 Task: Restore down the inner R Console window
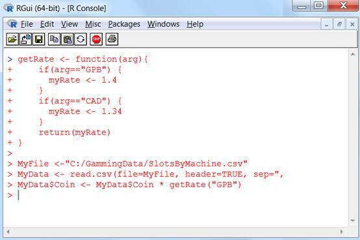[x=339, y=24]
